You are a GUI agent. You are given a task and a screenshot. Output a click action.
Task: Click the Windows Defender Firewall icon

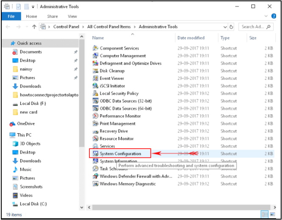click(x=95, y=176)
